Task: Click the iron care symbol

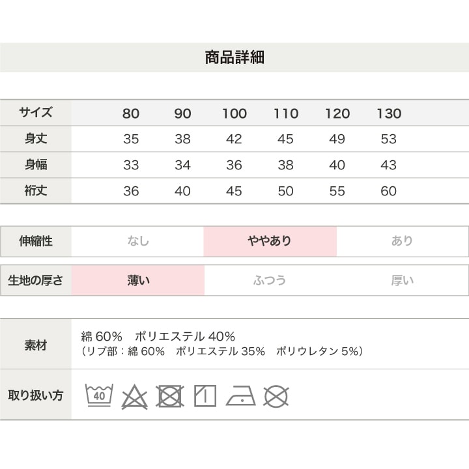Action: point(240,396)
